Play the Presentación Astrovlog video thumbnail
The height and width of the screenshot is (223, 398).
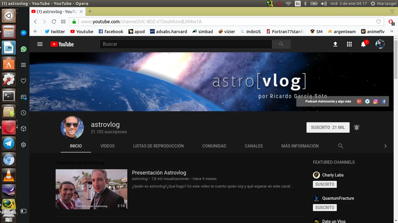point(91,189)
